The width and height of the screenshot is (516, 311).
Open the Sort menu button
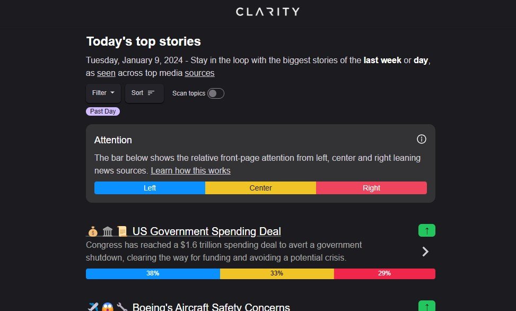click(x=144, y=93)
